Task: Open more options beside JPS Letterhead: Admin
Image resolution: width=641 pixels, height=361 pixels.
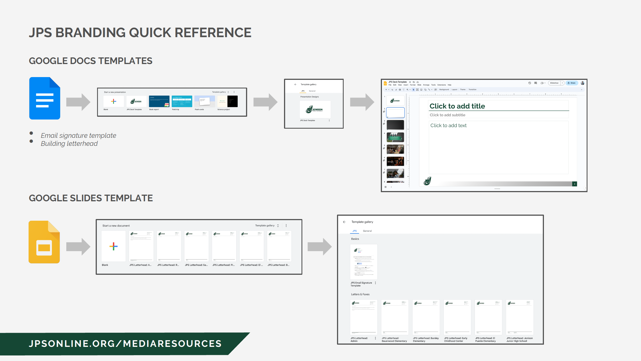Action: [x=375, y=338]
